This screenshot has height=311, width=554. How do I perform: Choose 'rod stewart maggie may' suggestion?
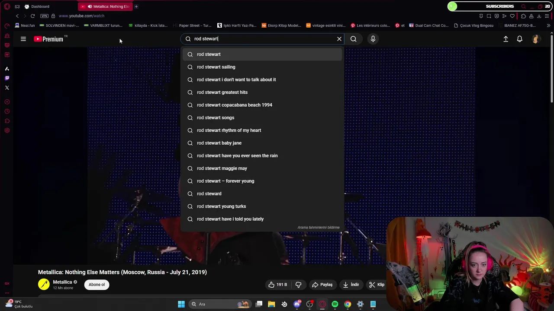262,168
